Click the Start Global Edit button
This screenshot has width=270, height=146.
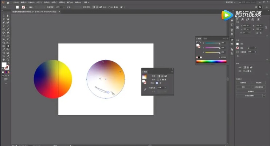pos(249,95)
